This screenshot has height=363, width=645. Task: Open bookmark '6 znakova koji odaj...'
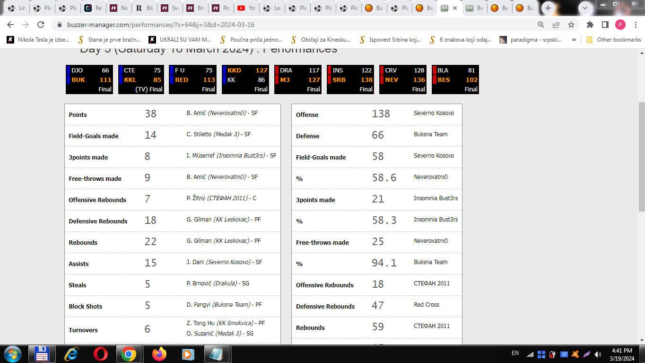461,40
